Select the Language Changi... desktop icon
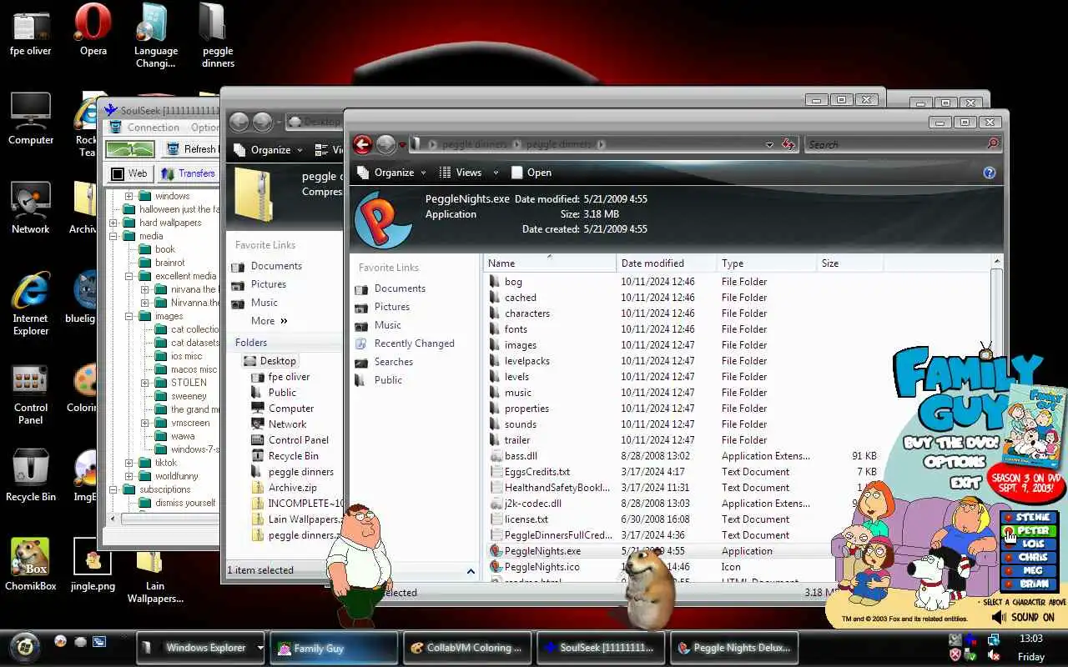The image size is (1068, 667). [156, 36]
